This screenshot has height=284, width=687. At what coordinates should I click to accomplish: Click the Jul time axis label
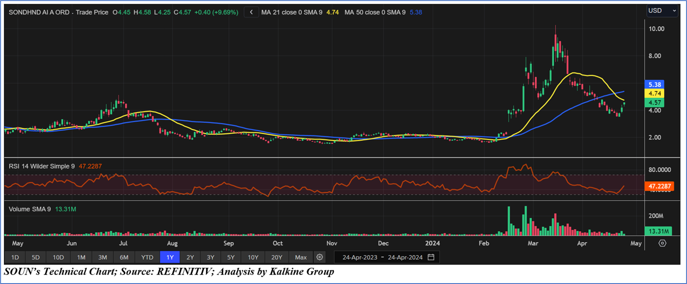[123, 243]
